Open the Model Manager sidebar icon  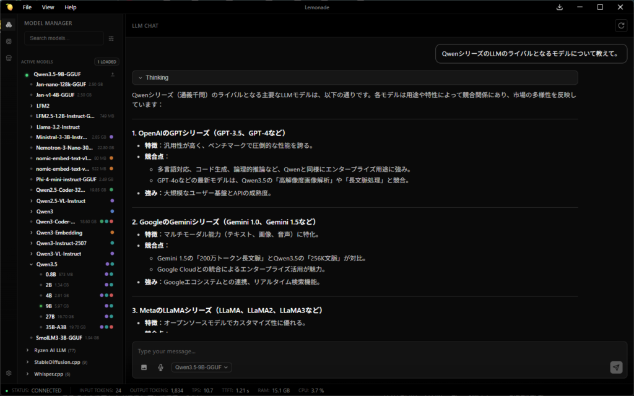pos(9,24)
